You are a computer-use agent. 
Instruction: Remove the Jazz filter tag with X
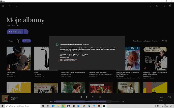coord(30,41)
